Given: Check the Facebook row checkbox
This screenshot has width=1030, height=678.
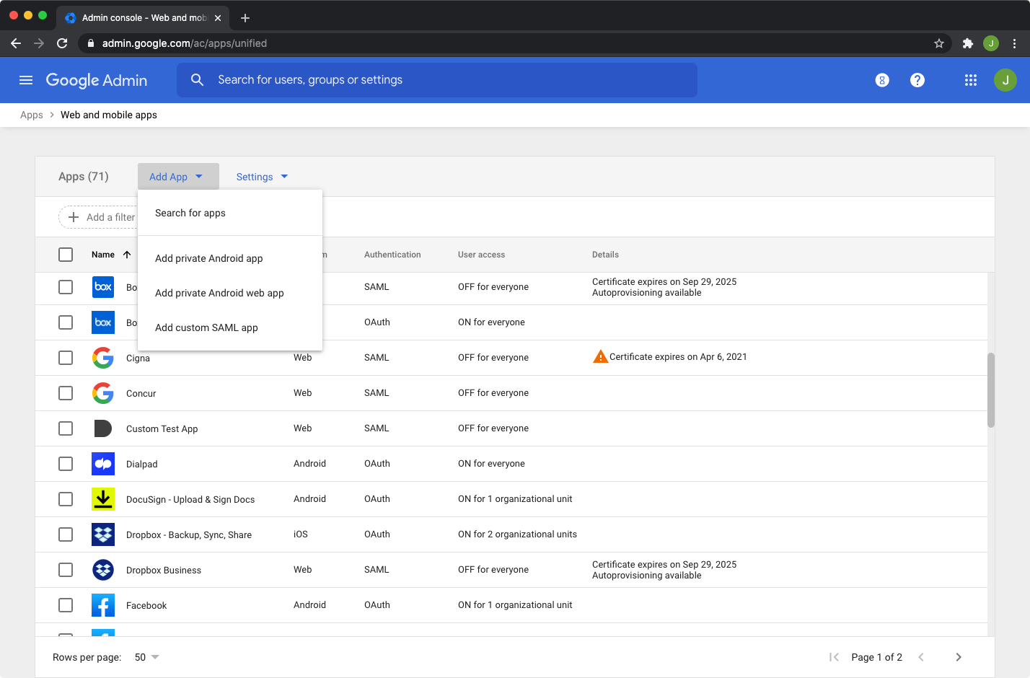Looking at the screenshot, I should point(66,605).
